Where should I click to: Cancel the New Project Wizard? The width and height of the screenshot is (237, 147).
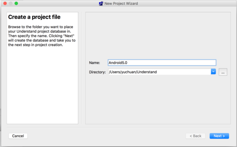click(18, 136)
